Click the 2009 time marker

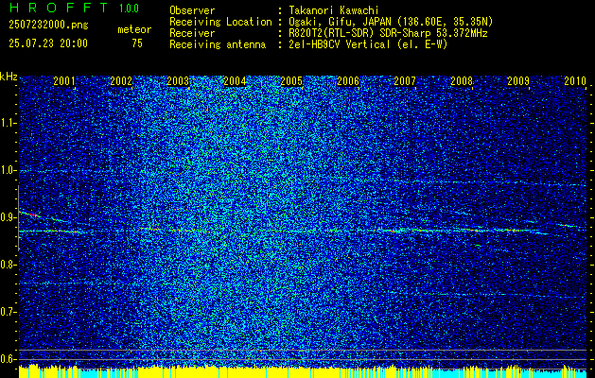(x=518, y=80)
